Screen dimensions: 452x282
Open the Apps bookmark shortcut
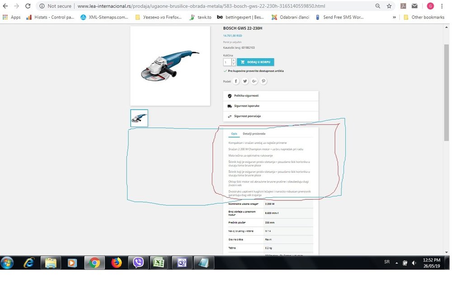pyautogui.click(x=12, y=17)
